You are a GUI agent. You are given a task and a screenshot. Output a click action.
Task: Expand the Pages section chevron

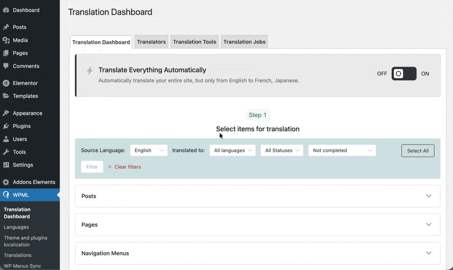[429, 225]
